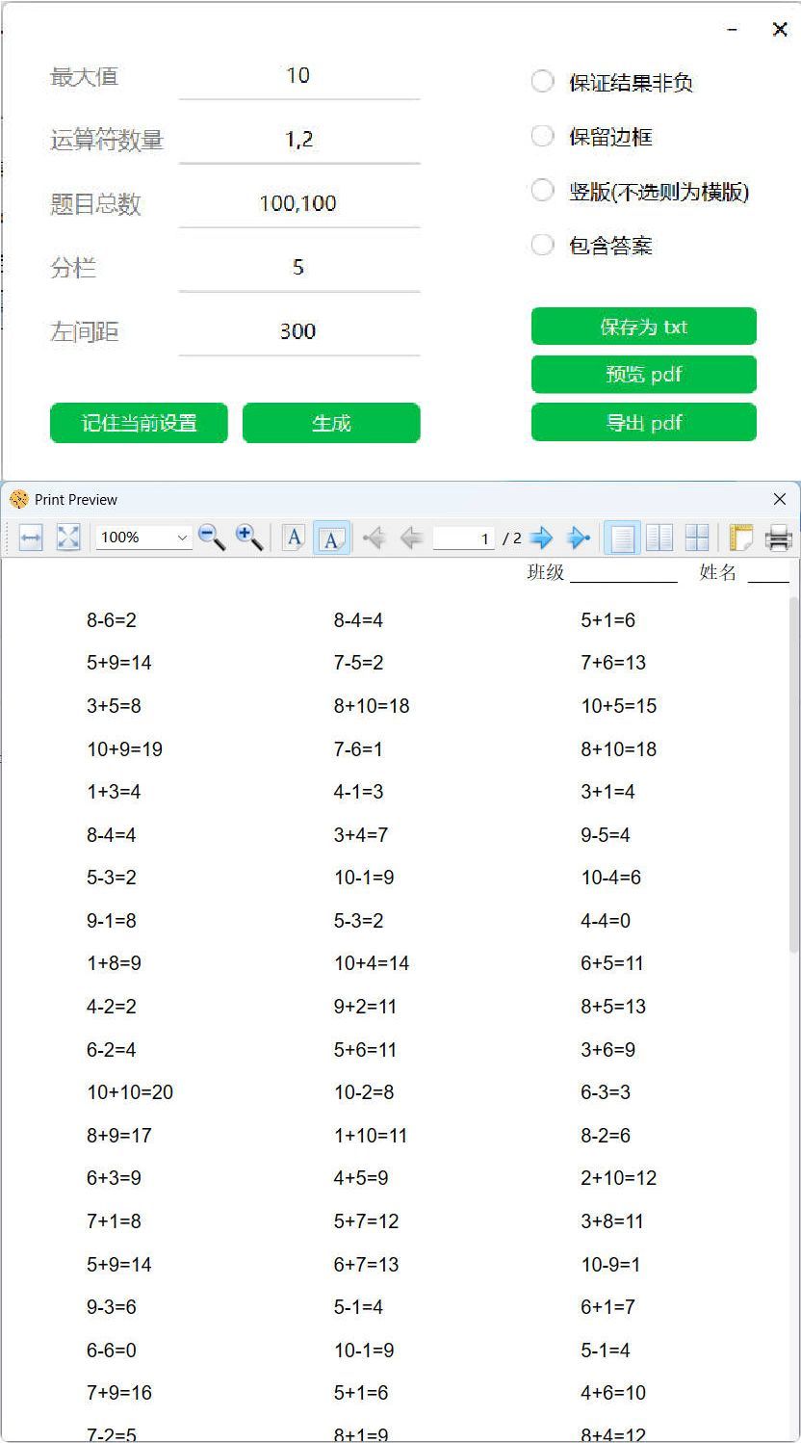Screen dimensions: 801x1443
Task: Zoom in on the print preview
Action: (x=248, y=538)
